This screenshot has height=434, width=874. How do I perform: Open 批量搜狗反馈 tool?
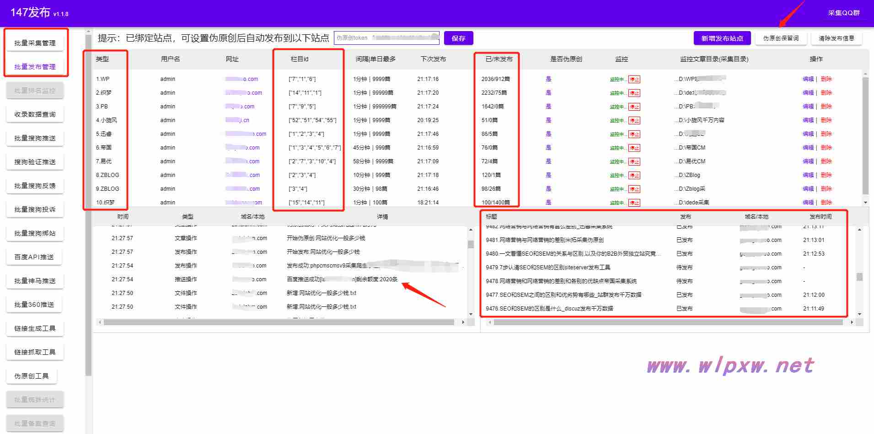coord(35,186)
